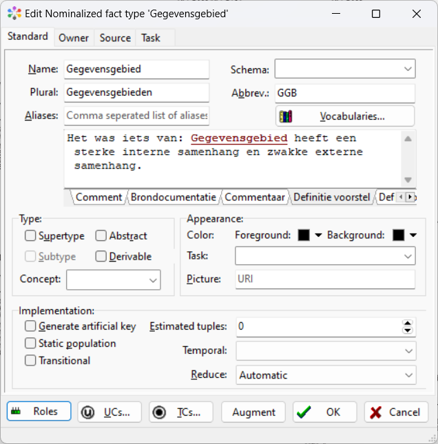Check Generate artificial key option
The width and height of the screenshot is (438, 444).
point(30,326)
